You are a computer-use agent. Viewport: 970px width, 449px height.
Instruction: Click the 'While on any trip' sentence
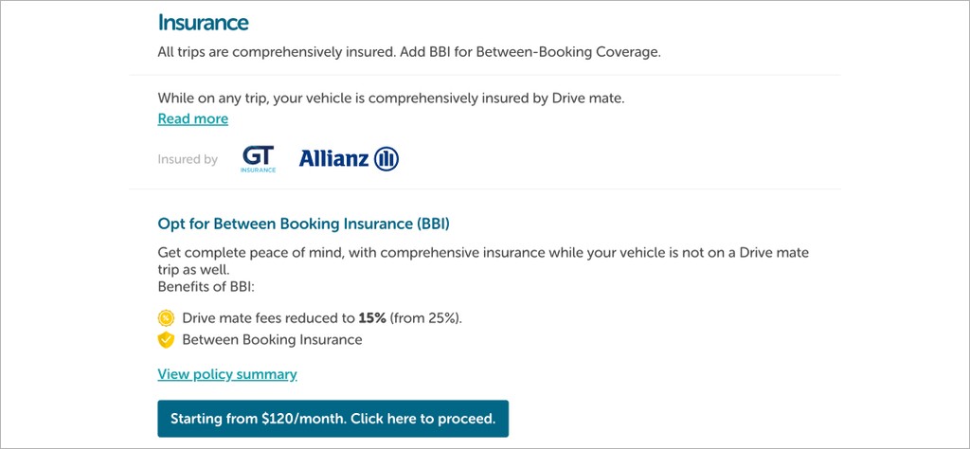tap(390, 98)
